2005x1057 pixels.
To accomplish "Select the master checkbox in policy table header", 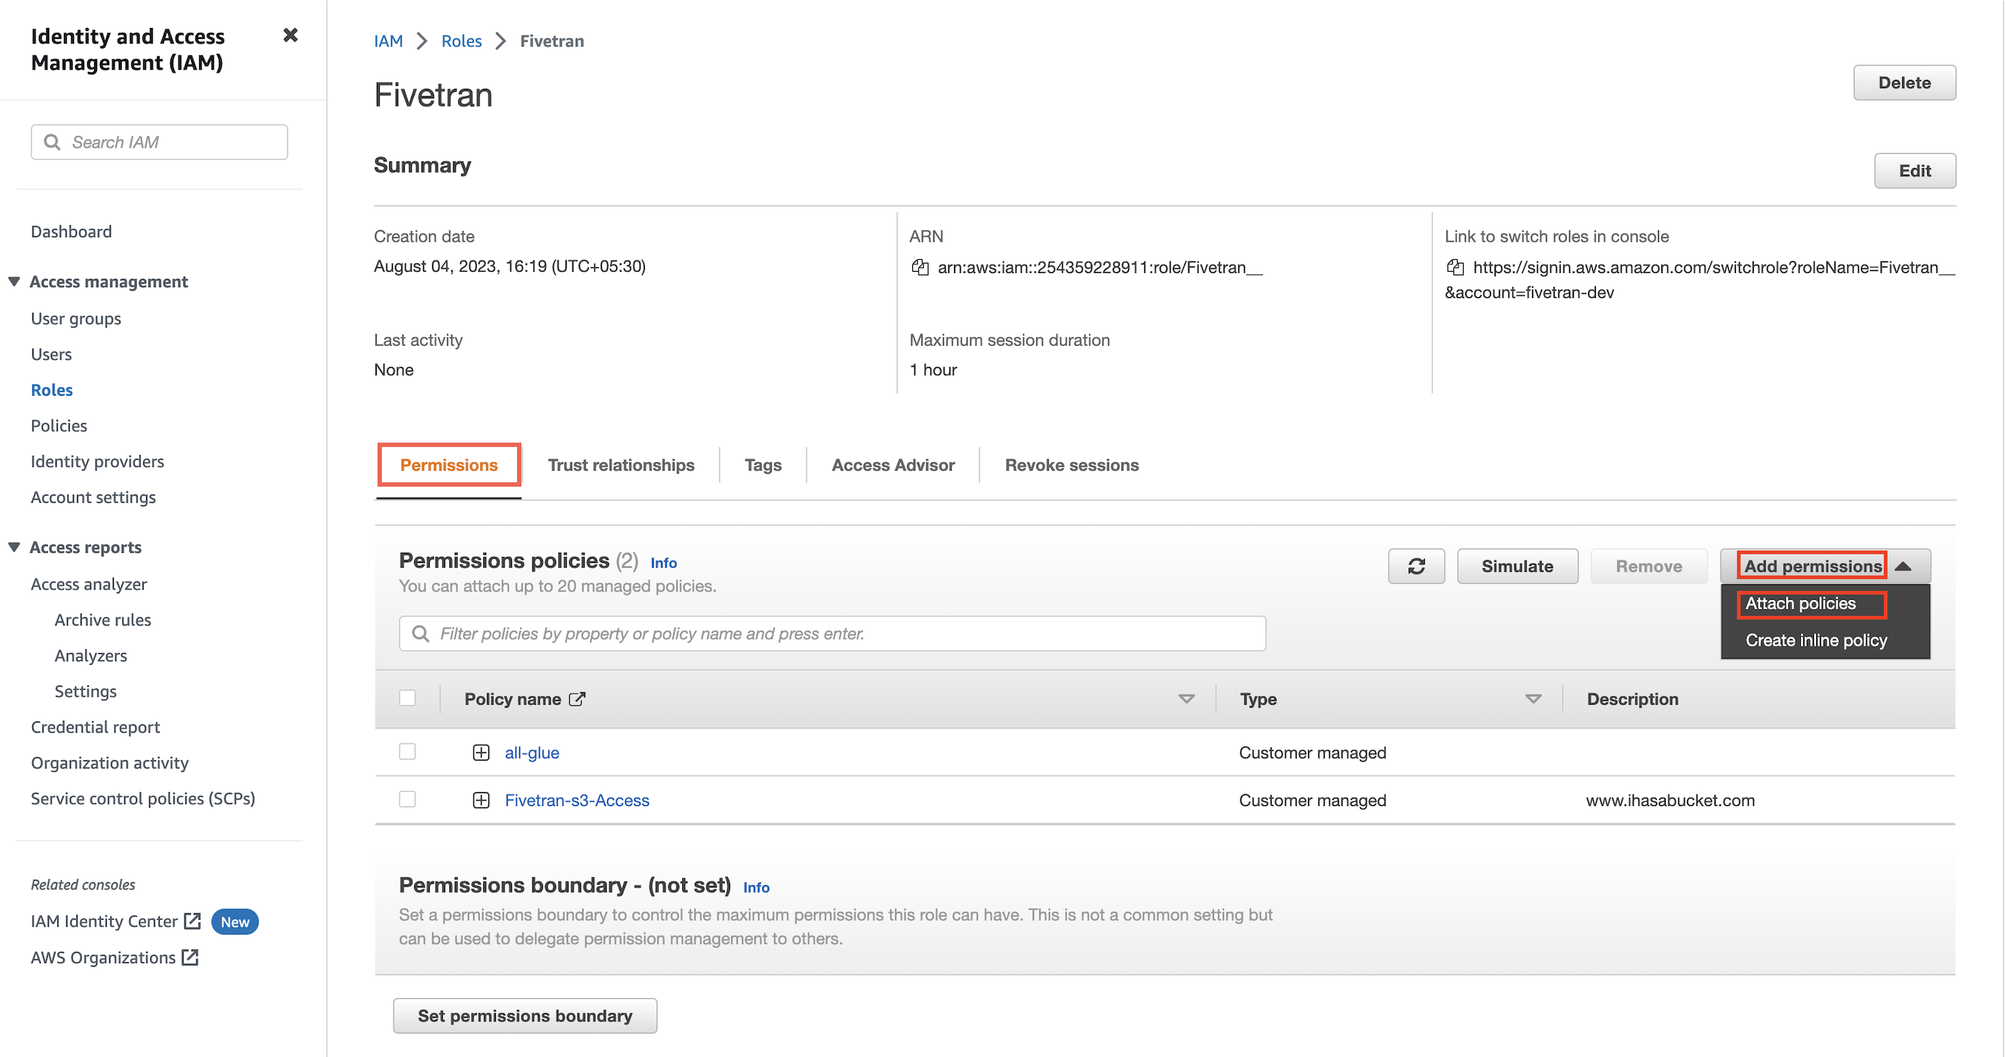I will (407, 698).
